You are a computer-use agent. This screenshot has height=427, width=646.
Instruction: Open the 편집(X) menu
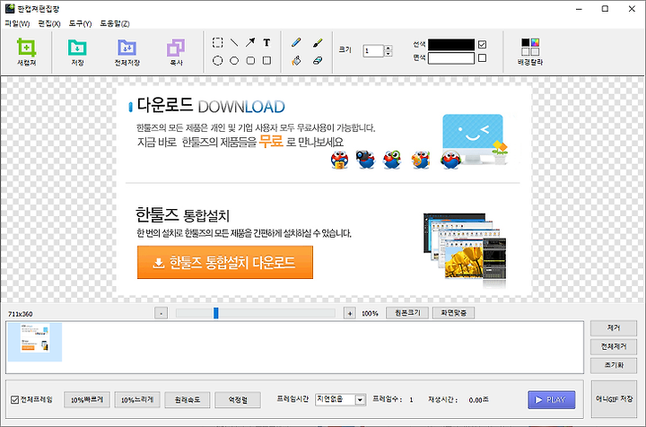49,23
